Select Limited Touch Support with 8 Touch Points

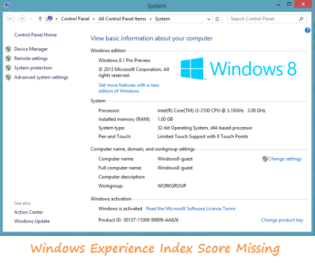click(x=203, y=136)
